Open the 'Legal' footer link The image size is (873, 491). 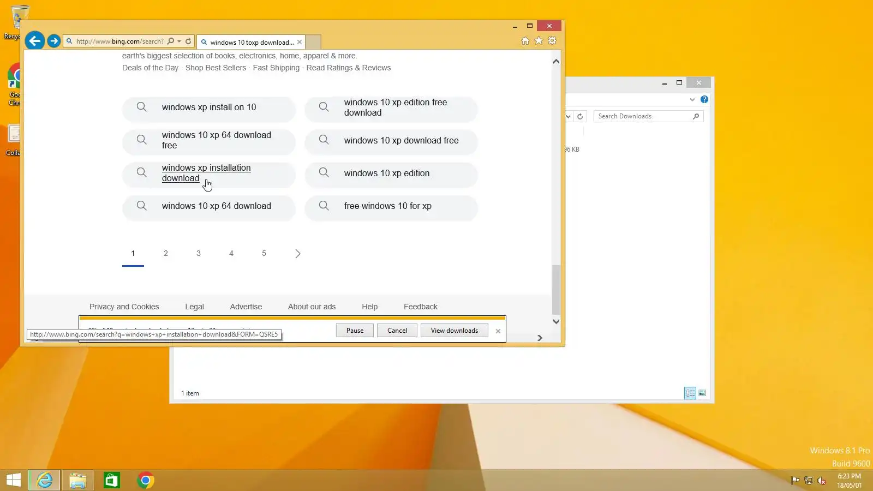[x=194, y=307]
